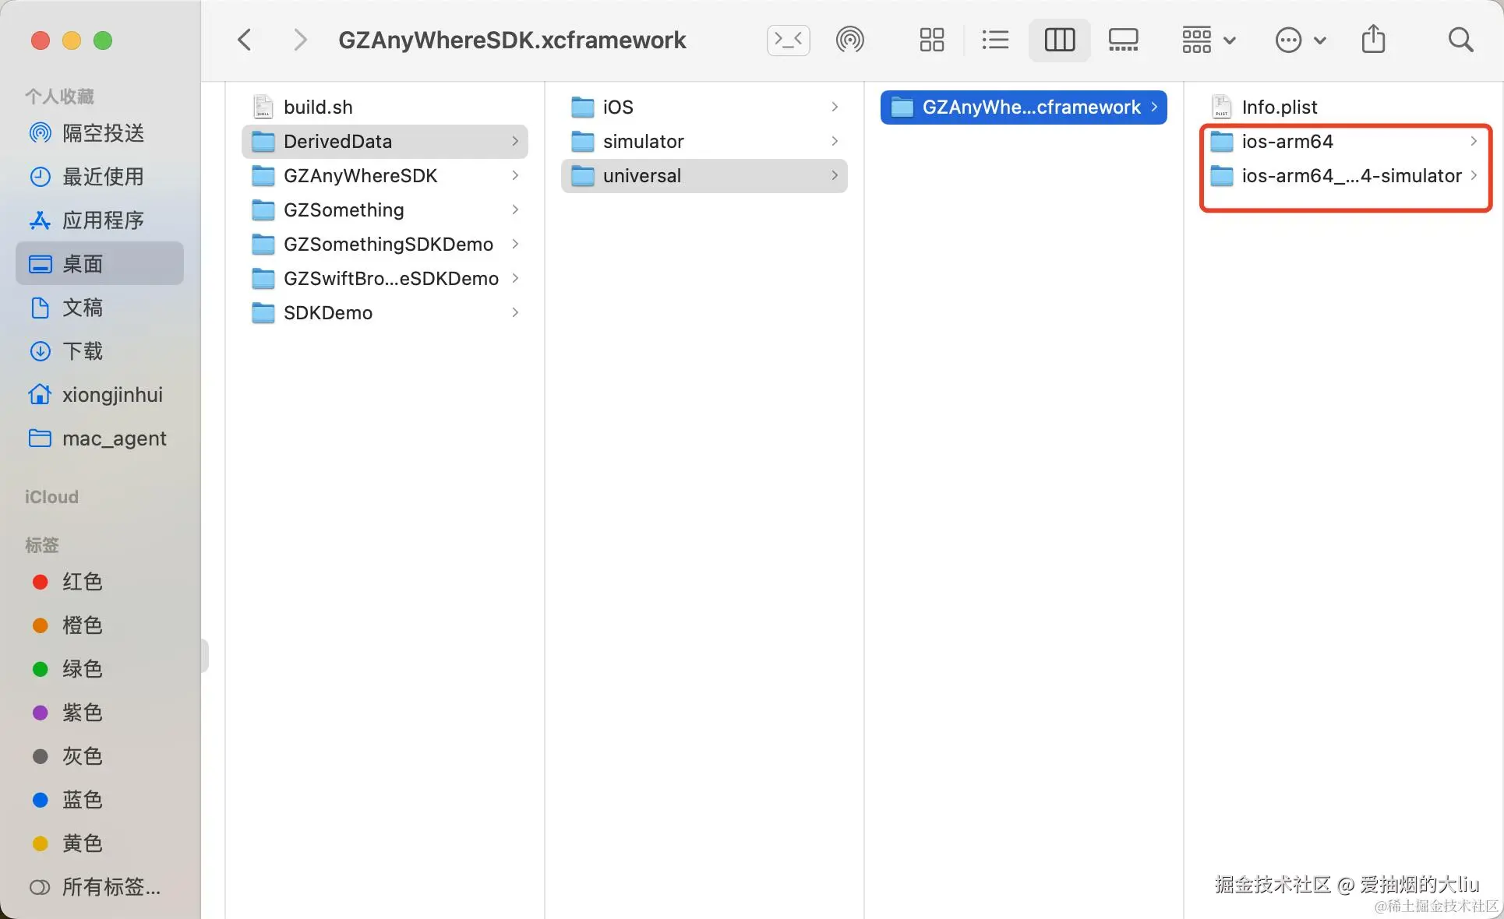The image size is (1504, 919).
Task: Open the Info.plist file
Action: pyautogui.click(x=1278, y=107)
